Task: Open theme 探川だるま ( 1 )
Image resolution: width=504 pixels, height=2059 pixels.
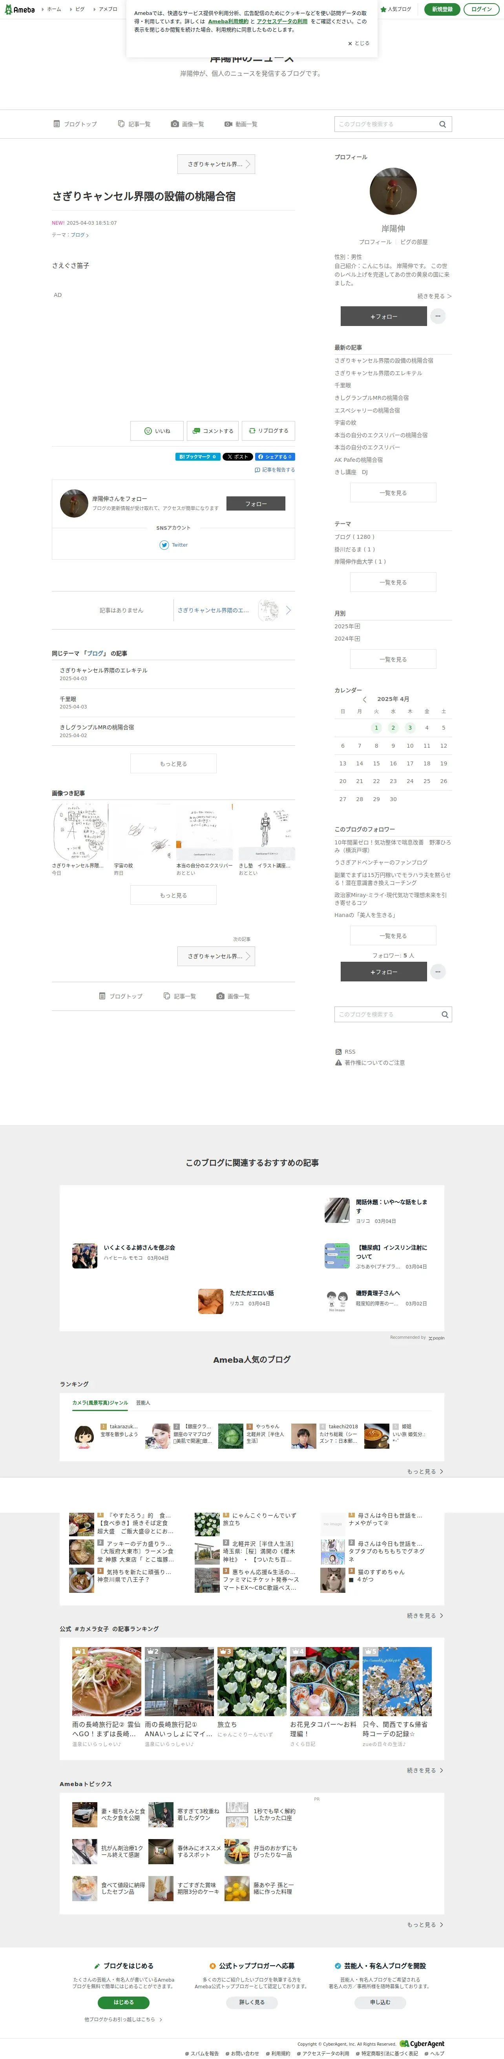Action: pos(354,550)
